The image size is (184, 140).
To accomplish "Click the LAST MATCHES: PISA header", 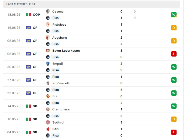I will (x=21, y=4).
